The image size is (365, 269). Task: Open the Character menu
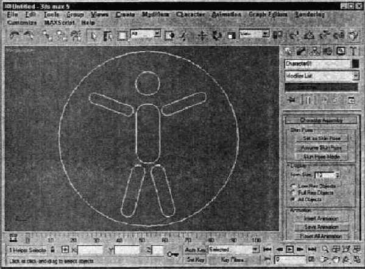click(x=191, y=15)
